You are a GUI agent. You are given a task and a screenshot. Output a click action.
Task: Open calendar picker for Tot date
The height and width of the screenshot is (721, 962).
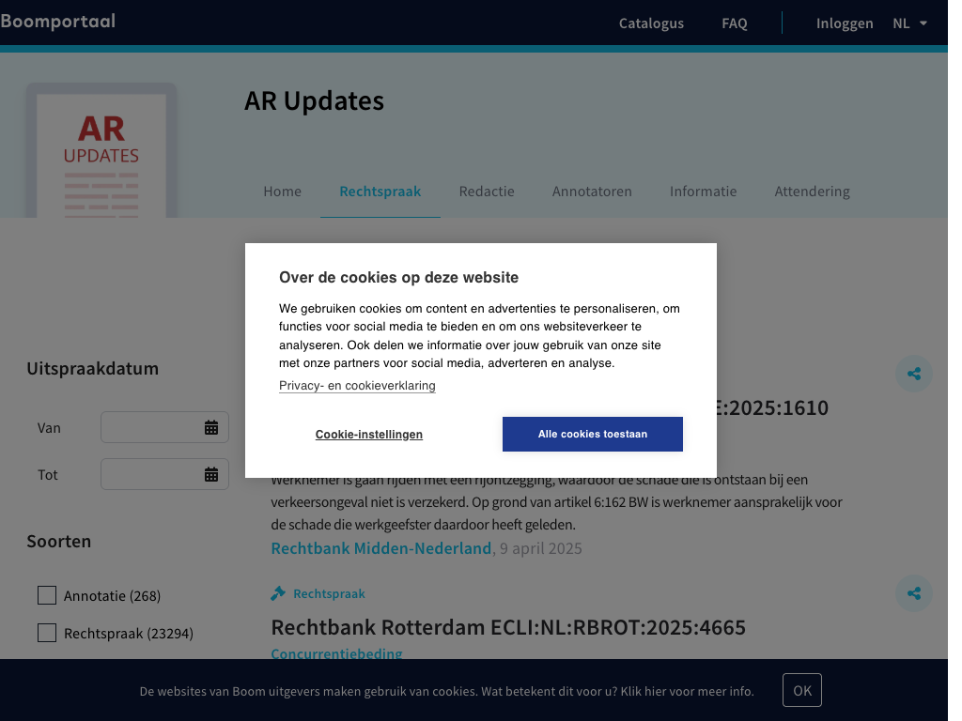pos(211,475)
